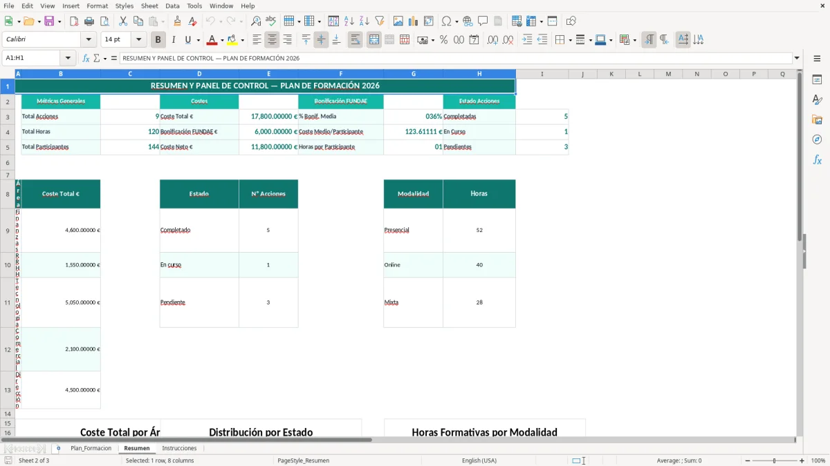Viewport: 830px width, 466px height.
Task: Toggle Italic formatting
Action: pyautogui.click(x=173, y=40)
